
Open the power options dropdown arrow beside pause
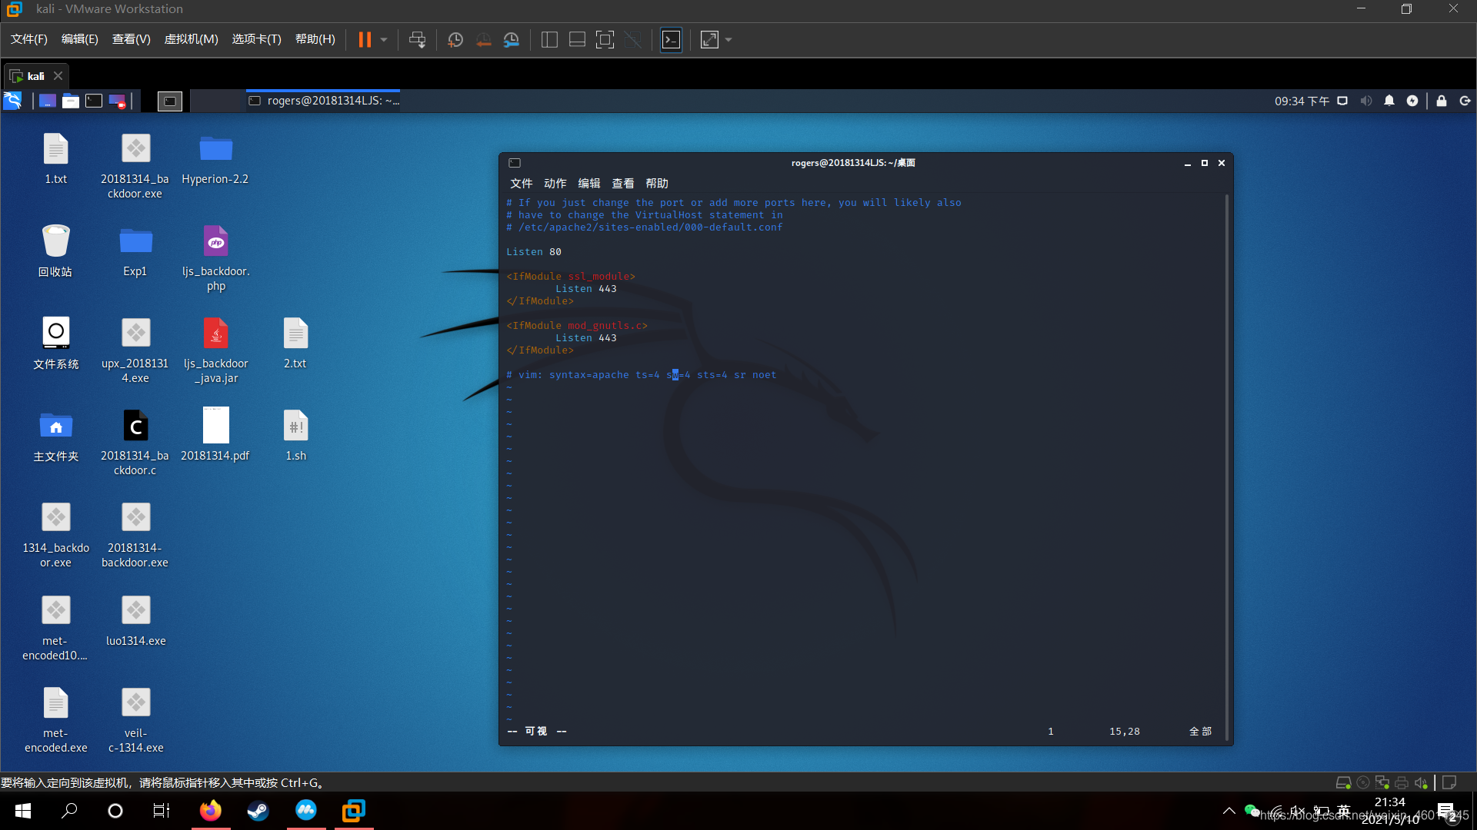(x=384, y=39)
